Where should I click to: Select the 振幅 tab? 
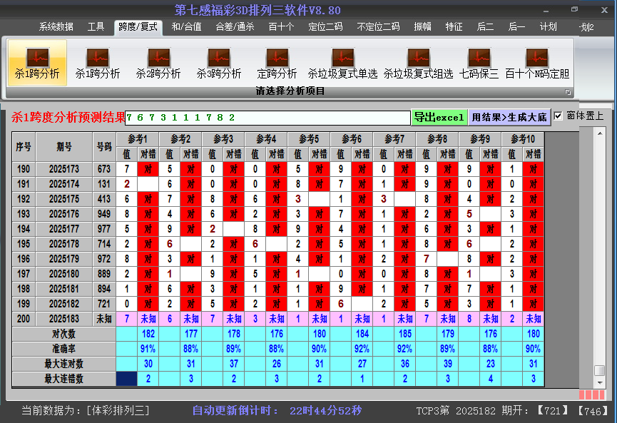coord(423,27)
